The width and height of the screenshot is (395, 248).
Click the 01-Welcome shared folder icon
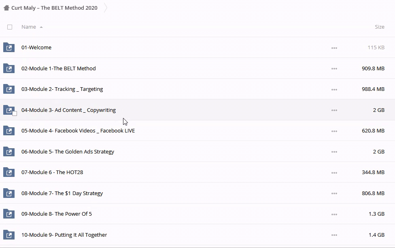(x=8, y=48)
